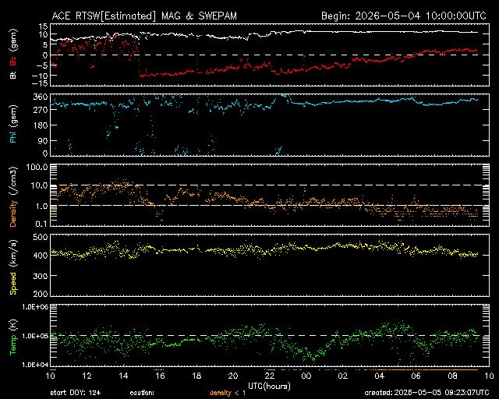Click the "400" tick on the Speed axis

coord(41,256)
